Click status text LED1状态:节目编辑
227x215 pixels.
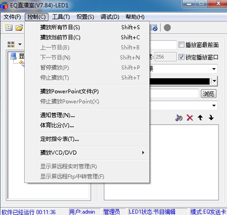coord(152,212)
